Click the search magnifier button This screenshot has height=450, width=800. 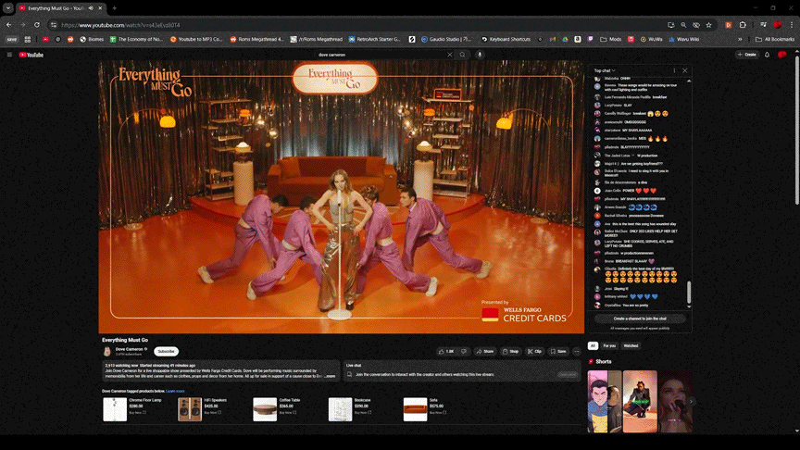tap(462, 55)
